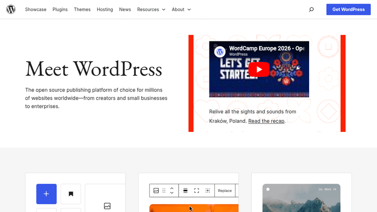Screen dimensions: 377x212
Task: Click the orange image preview in the middle card
Action: point(194,208)
